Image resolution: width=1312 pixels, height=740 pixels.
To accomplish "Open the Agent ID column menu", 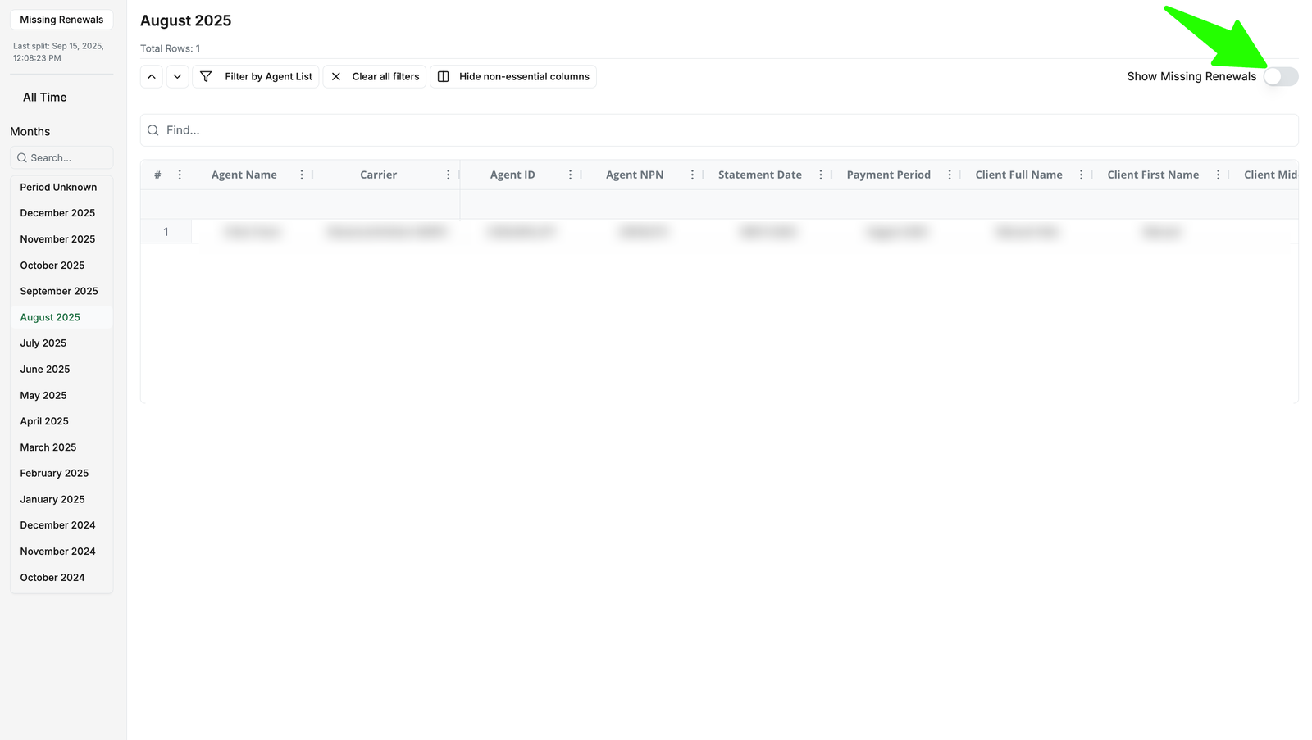I will [570, 175].
